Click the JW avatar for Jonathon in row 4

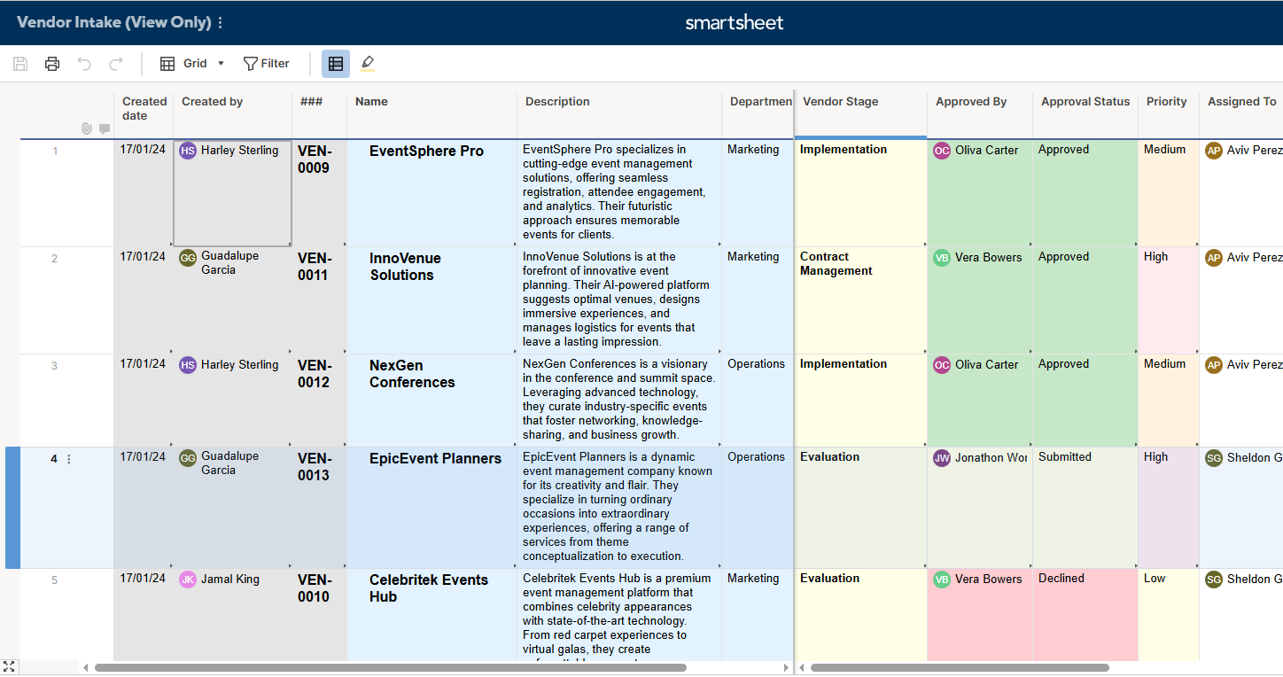[x=942, y=458]
